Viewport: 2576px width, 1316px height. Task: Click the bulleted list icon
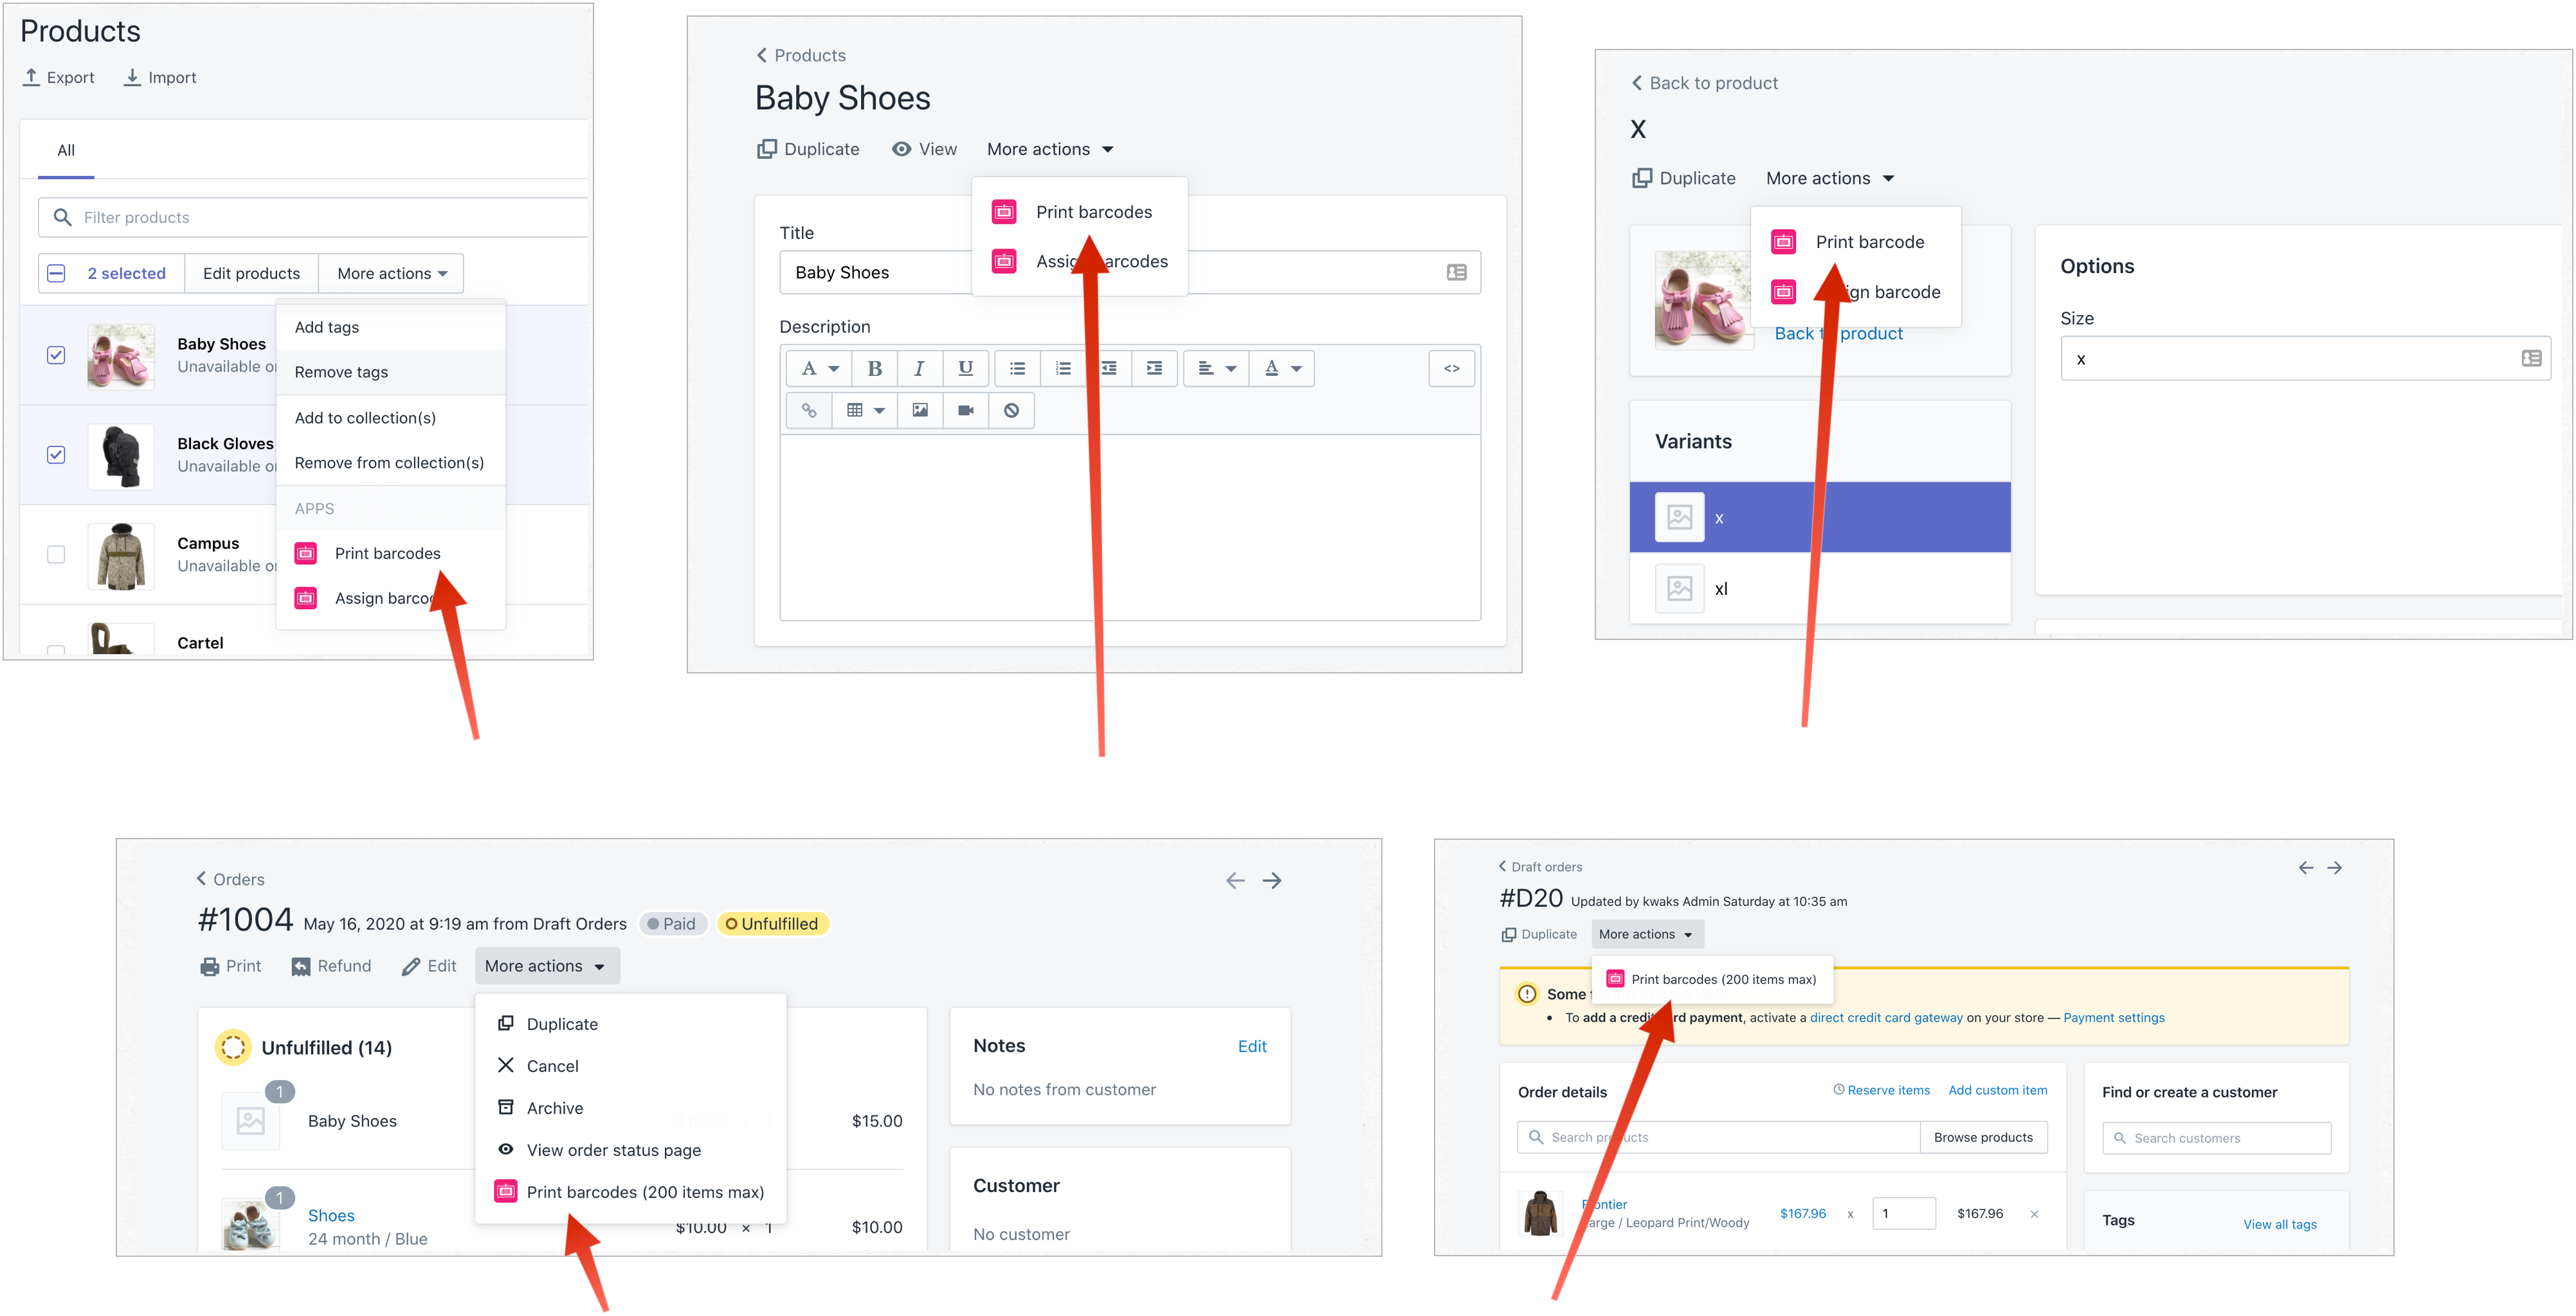(1017, 369)
